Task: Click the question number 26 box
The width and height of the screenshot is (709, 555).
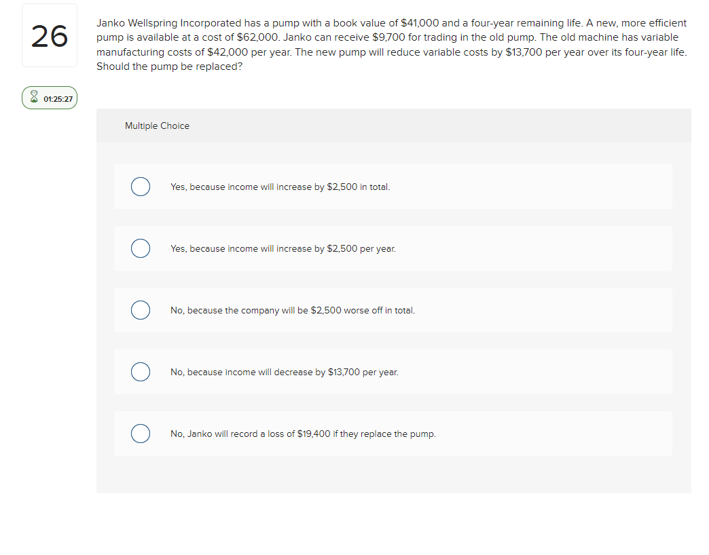Action: [50, 35]
